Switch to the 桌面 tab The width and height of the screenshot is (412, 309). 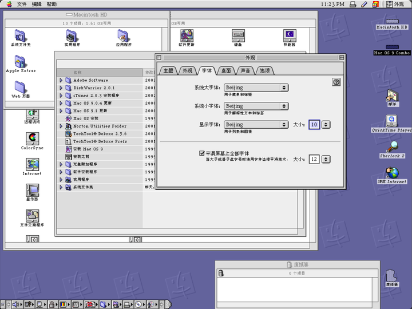226,70
